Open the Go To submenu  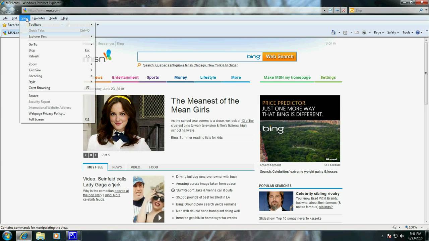point(57,44)
